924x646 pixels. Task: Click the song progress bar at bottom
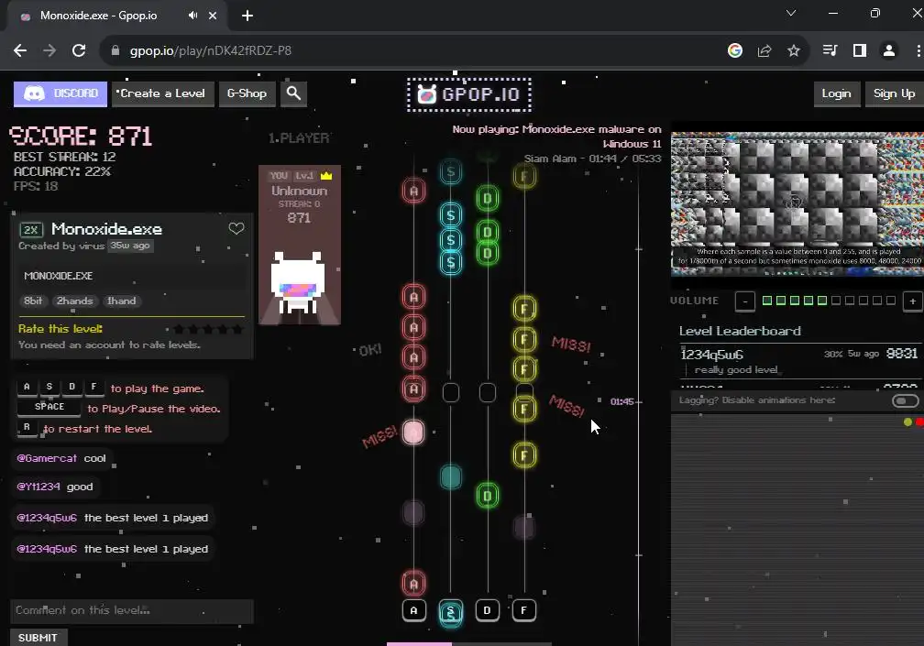point(469,643)
